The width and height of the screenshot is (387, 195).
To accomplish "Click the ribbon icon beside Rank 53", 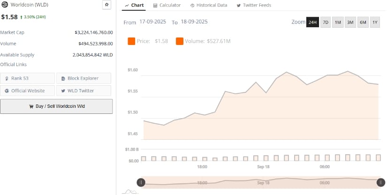I will coord(7,78).
